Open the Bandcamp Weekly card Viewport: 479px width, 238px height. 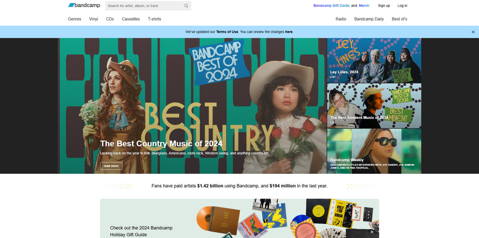click(x=374, y=151)
